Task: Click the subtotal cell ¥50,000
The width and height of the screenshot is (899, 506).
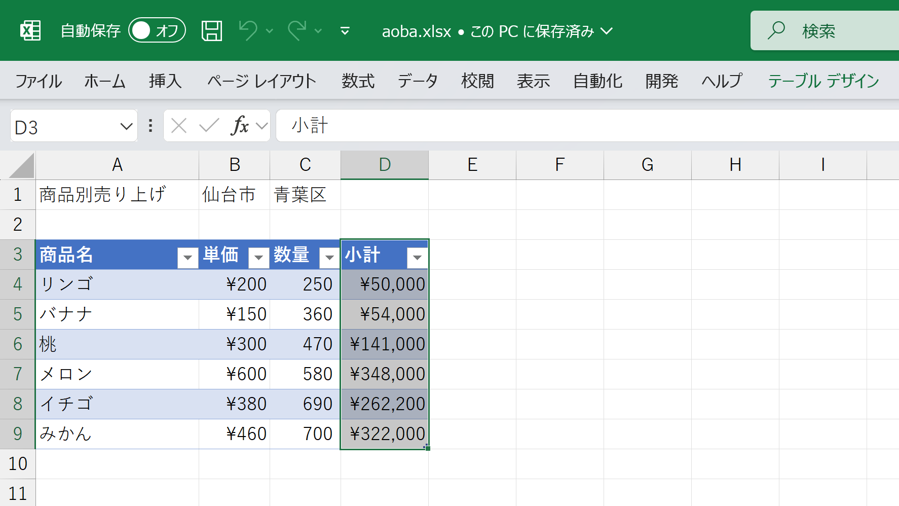Action: 385,284
